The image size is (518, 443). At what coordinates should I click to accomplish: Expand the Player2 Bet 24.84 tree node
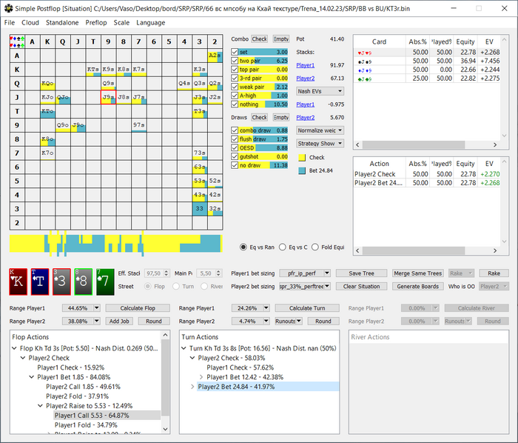tap(193, 386)
